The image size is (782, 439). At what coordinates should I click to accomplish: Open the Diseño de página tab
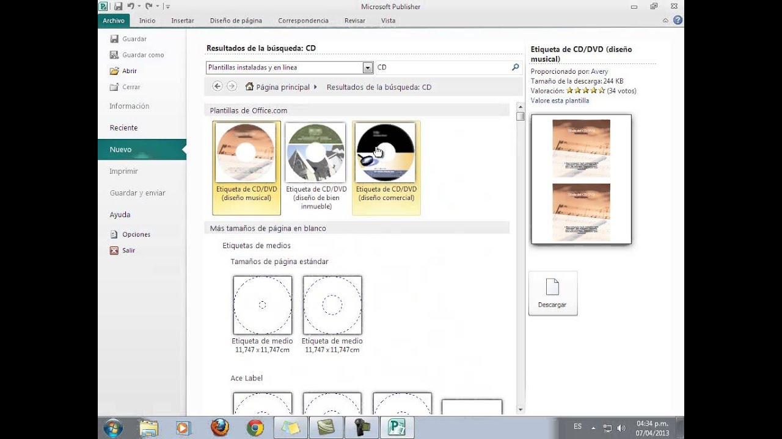click(236, 20)
